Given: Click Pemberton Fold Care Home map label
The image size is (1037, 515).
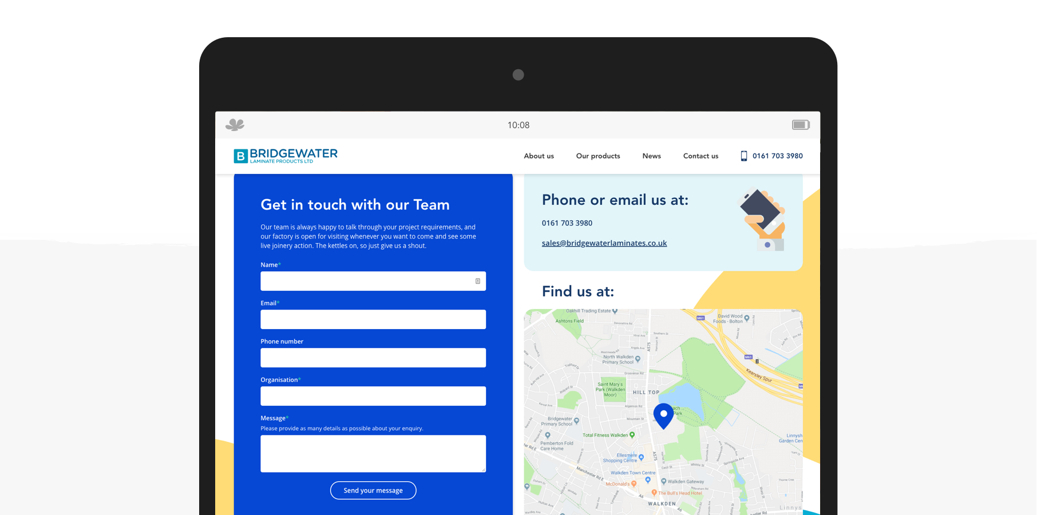Looking at the screenshot, I should pos(557,446).
